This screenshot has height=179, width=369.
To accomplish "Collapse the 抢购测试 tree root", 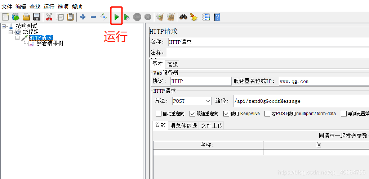I will pyautogui.click(x=4, y=27).
